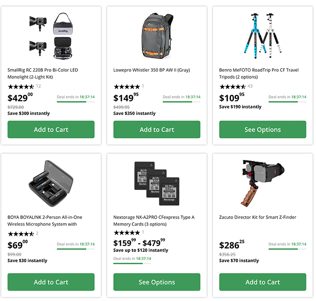
Task: Add the SmallRig RC 220B kit to cart
Action: coord(51,129)
